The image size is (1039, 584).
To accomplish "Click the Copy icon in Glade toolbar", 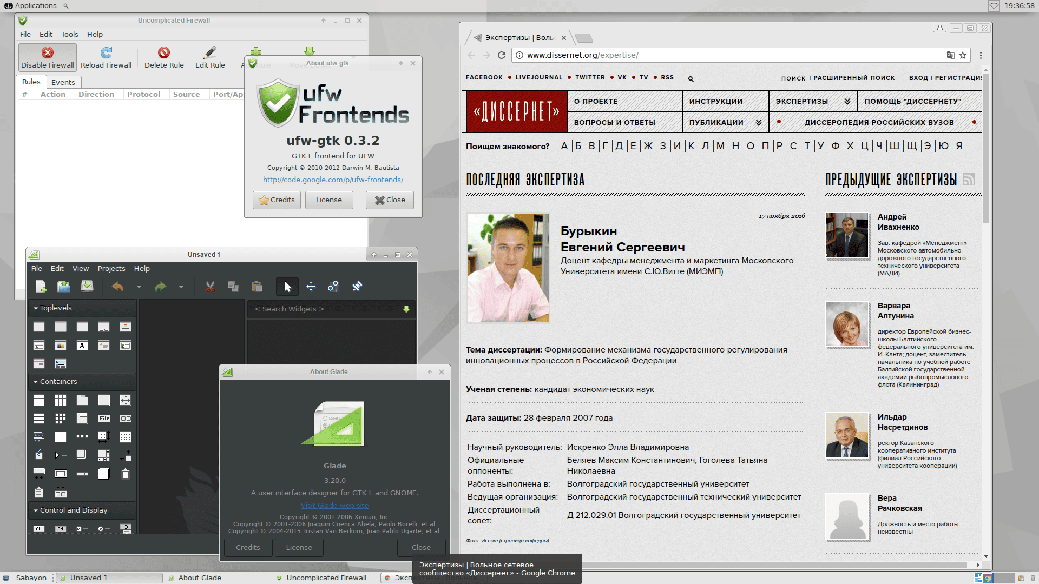I will tap(233, 287).
